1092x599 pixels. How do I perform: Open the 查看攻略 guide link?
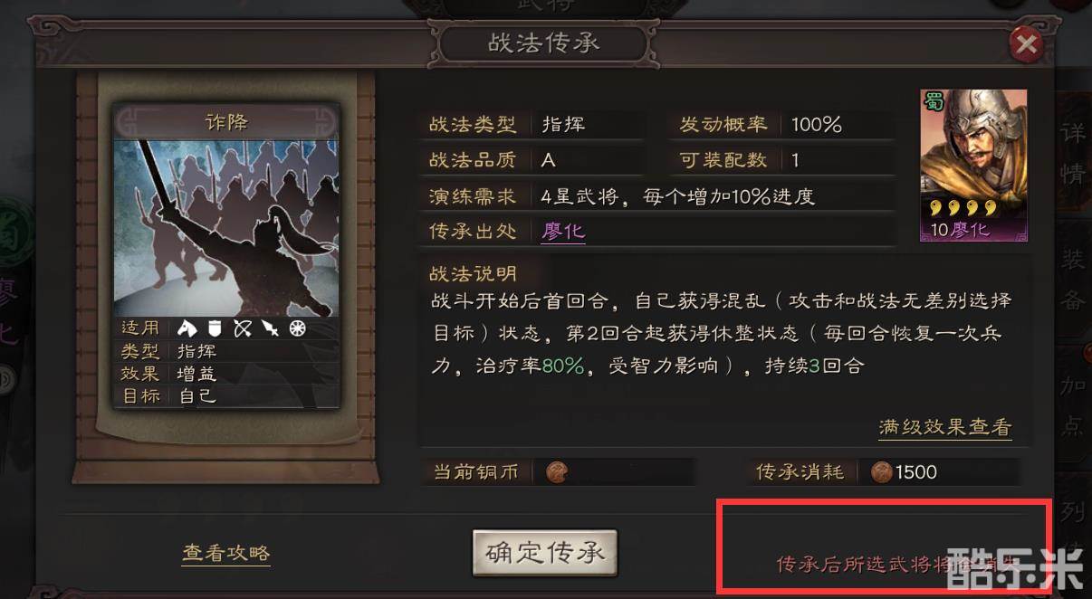[x=226, y=553]
